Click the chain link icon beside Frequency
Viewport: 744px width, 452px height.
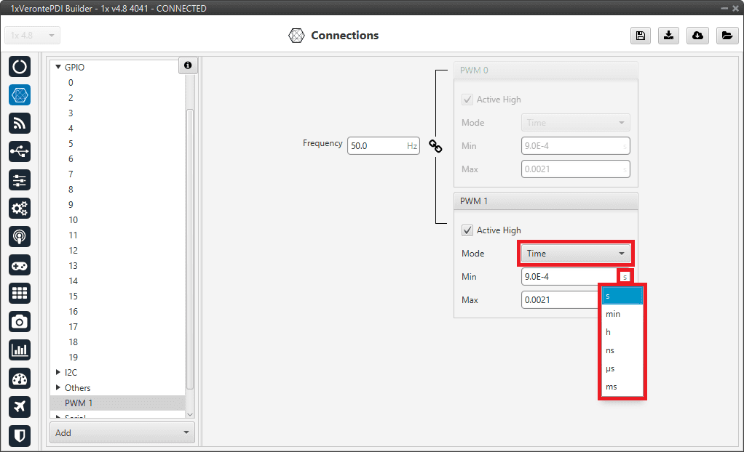tap(435, 146)
